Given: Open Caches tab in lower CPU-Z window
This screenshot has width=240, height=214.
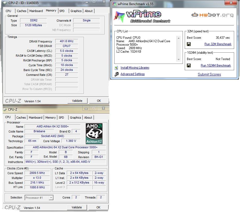Looking at the screenshot, I should (x=21, y=118).
